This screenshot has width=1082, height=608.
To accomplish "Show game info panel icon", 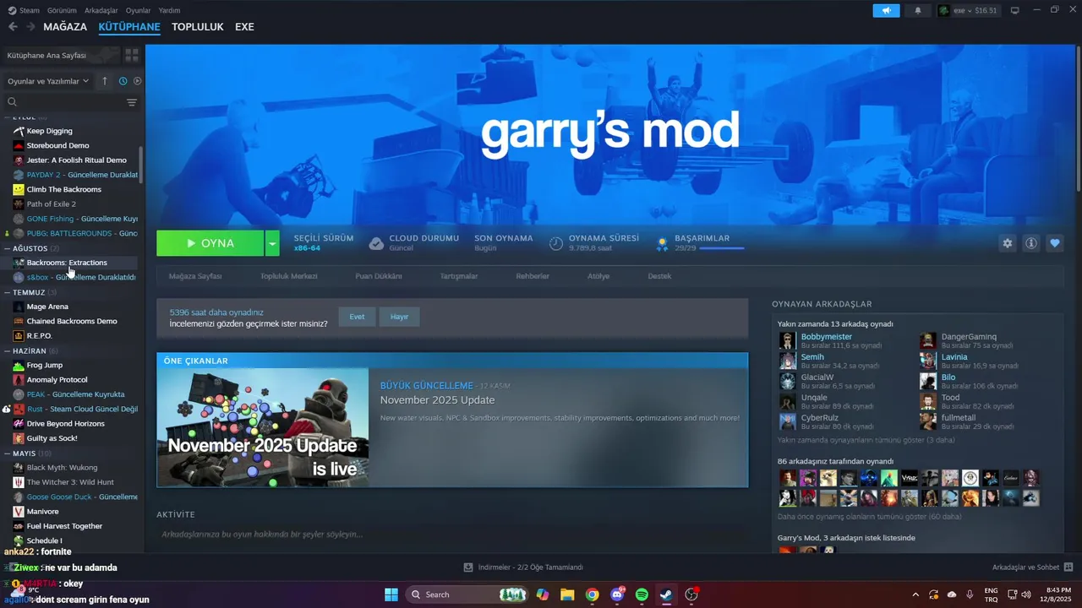I will (x=1030, y=243).
